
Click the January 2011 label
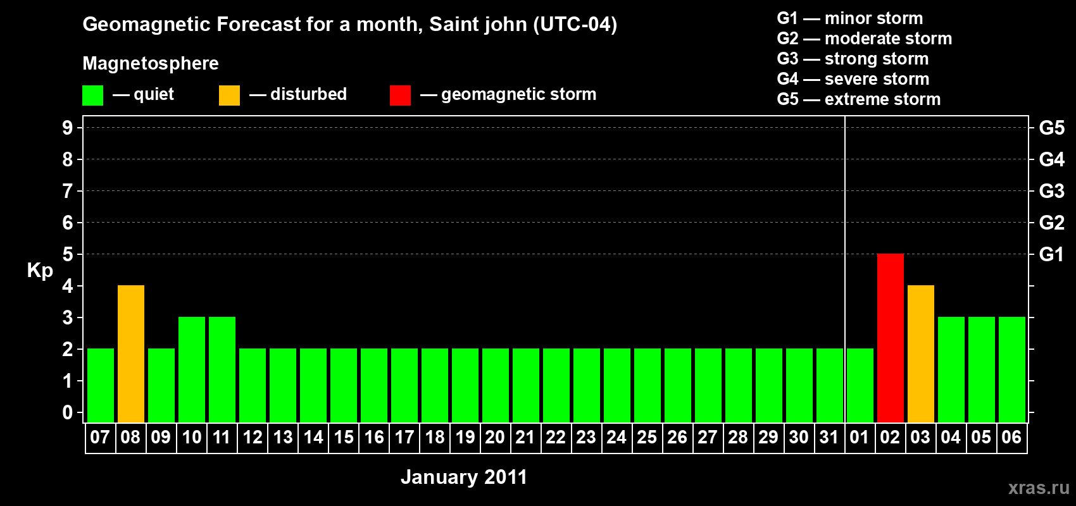464,477
